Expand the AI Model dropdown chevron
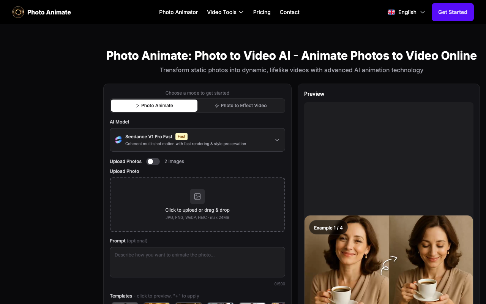 click(277, 140)
